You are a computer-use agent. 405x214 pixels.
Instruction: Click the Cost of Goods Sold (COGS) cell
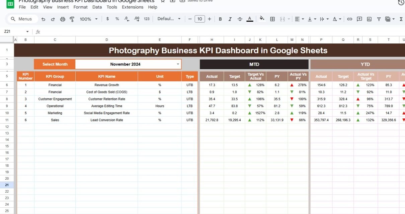pos(107,92)
